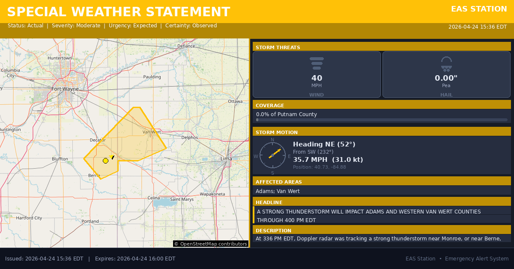
Task: Click the Lima city label on map
Action: (226, 158)
